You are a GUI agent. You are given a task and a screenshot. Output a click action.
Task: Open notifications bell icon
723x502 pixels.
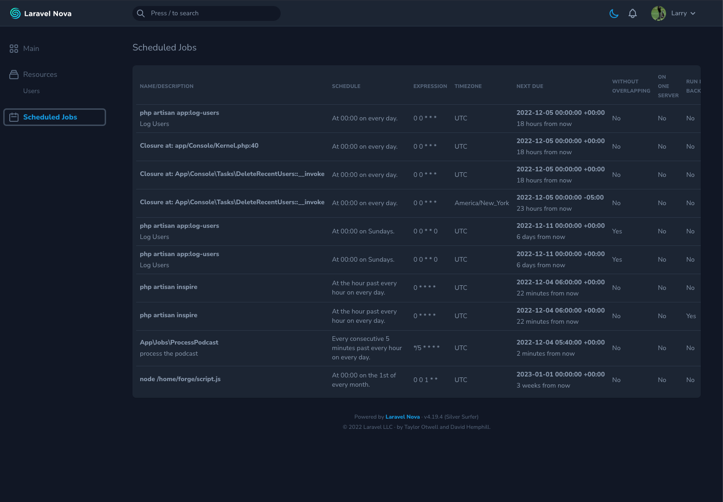pyautogui.click(x=633, y=13)
